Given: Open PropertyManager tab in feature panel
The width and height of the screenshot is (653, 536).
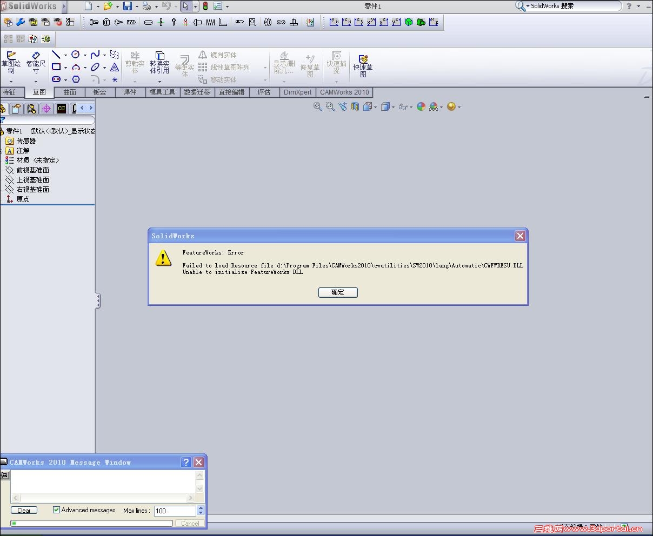Looking at the screenshot, I should point(17,109).
